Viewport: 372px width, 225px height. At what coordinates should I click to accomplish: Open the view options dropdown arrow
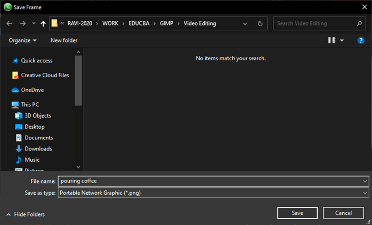pyautogui.click(x=342, y=40)
